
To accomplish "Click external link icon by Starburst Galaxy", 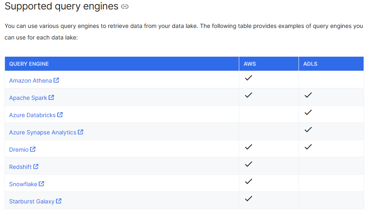I will coord(59,201).
